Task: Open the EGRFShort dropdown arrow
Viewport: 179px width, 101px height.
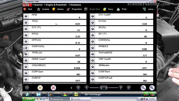Action: pyautogui.click(x=93, y=73)
